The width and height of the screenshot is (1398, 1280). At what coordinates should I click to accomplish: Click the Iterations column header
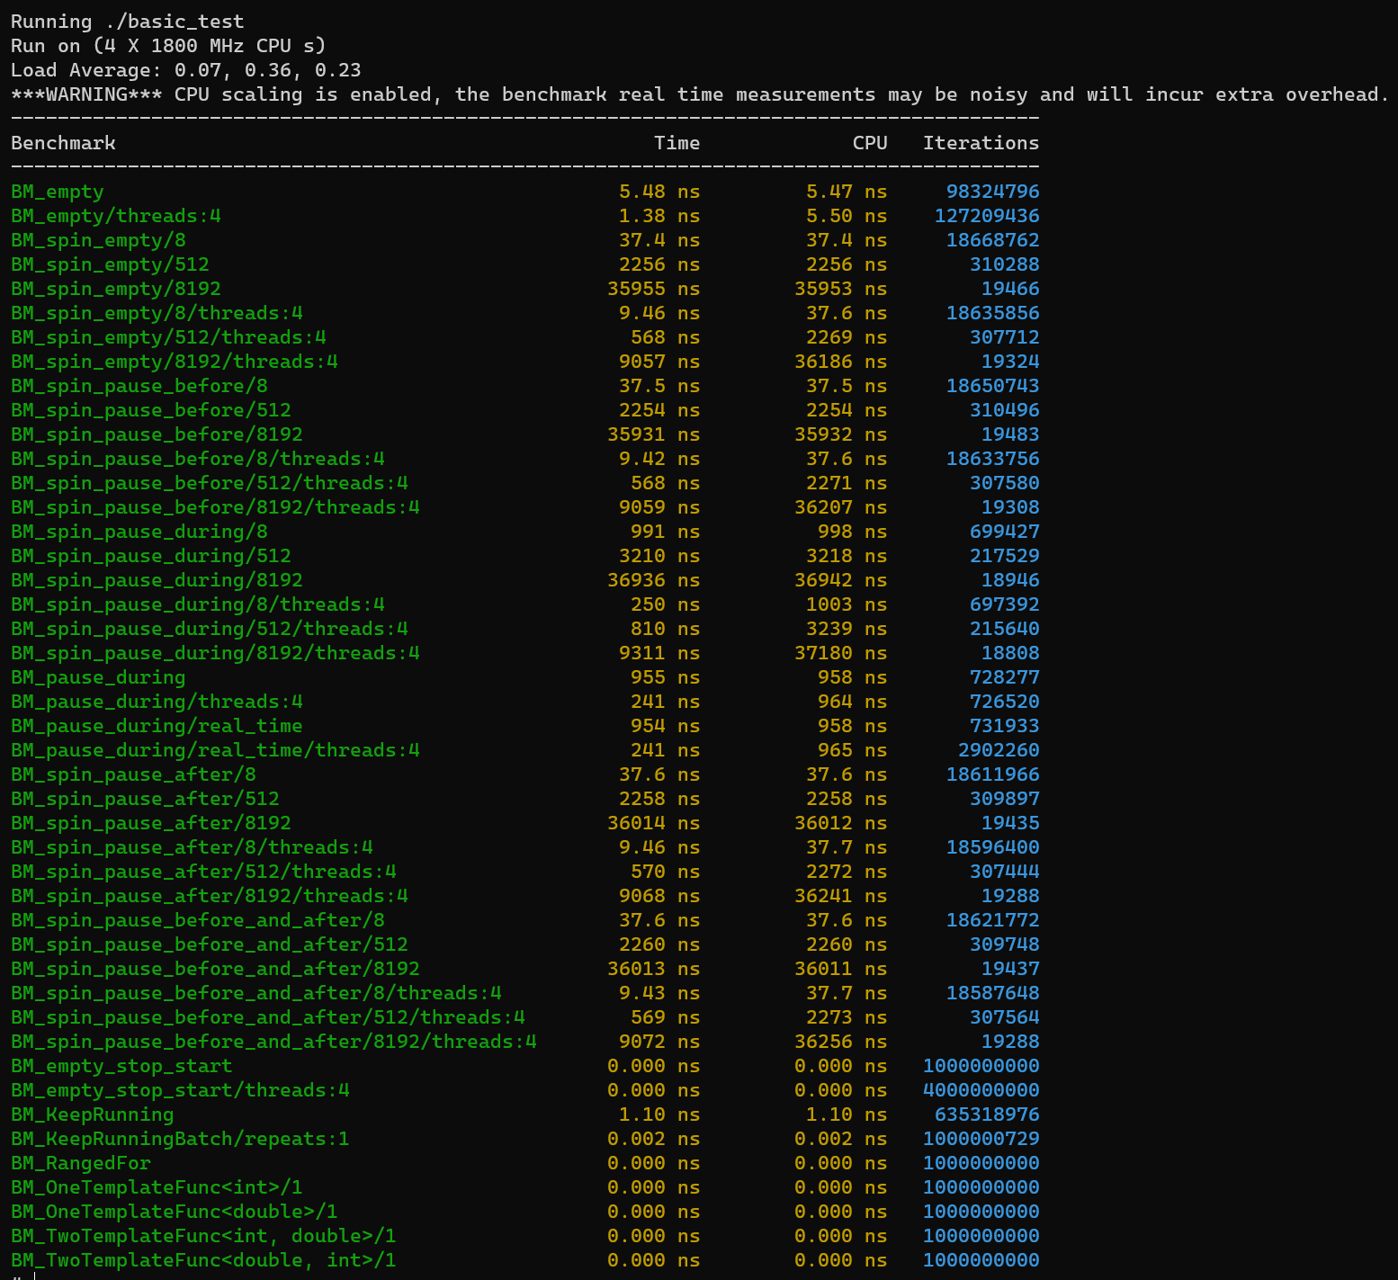981,143
